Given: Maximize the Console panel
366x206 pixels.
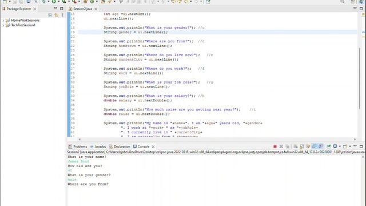Looking at the screenshot, I should coord(361,146).
